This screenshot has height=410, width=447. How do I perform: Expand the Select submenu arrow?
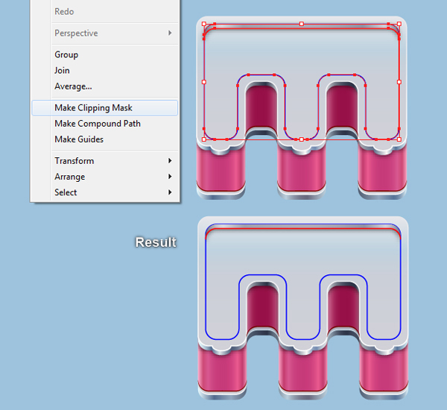[170, 192]
